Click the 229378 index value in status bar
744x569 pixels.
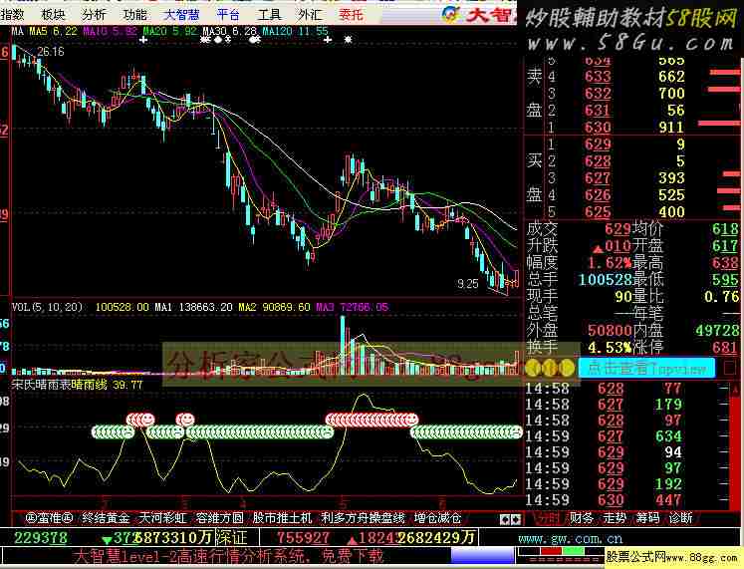pyautogui.click(x=41, y=538)
